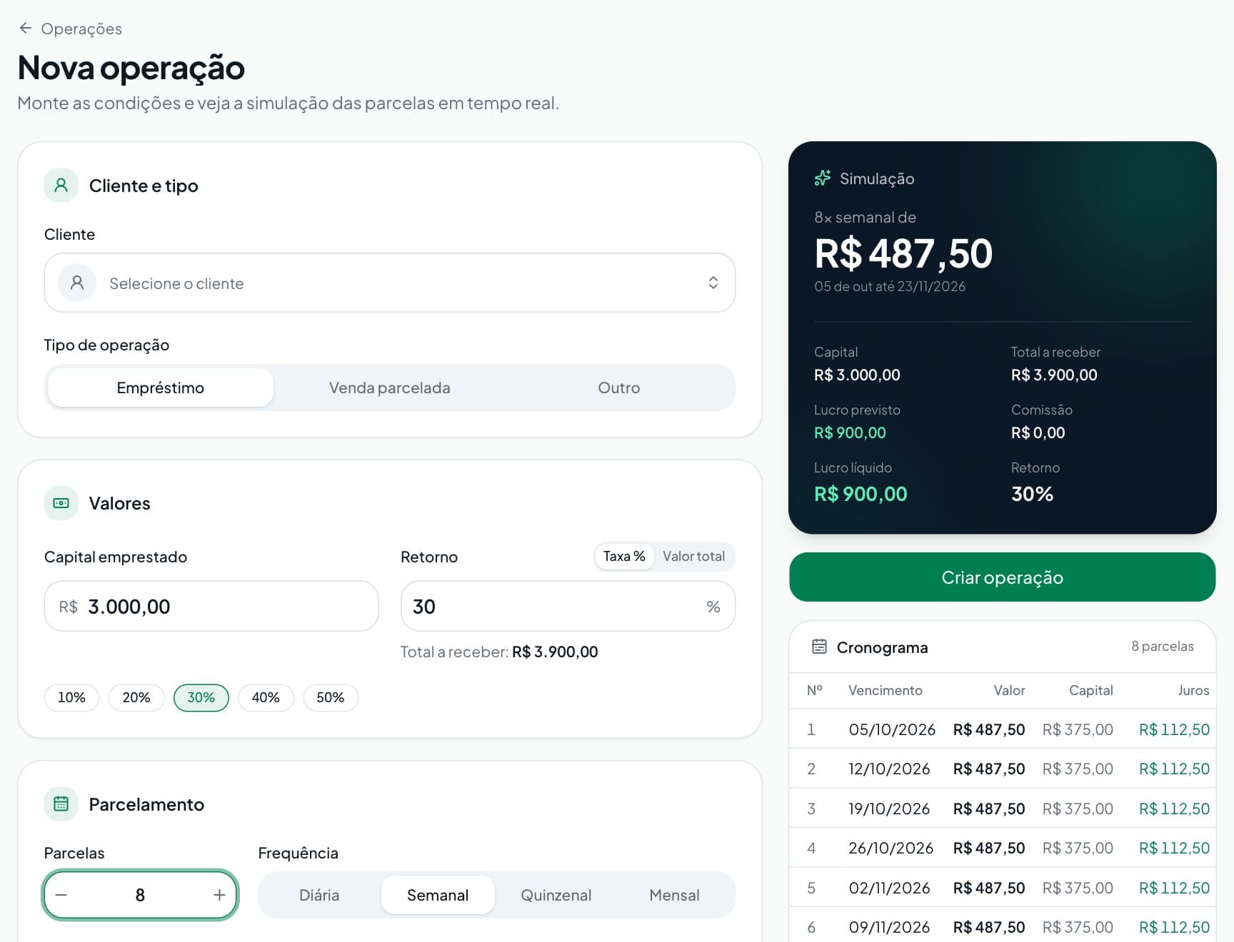Click the 12/10/2026 due date row
The height and width of the screenshot is (942, 1234).
tap(1002, 769)
